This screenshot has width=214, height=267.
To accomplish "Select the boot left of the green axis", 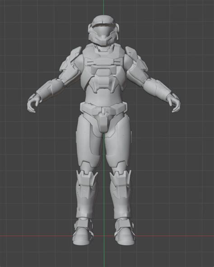I will (x=83, y=232).
